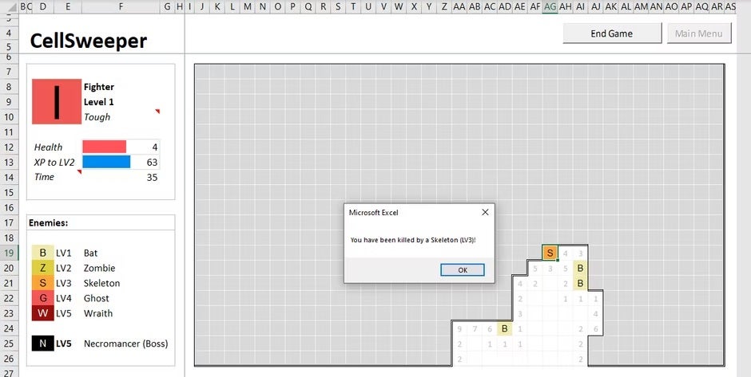
Task: Select the Wraith icon in Enemies legend
Action: pos(42,313)
